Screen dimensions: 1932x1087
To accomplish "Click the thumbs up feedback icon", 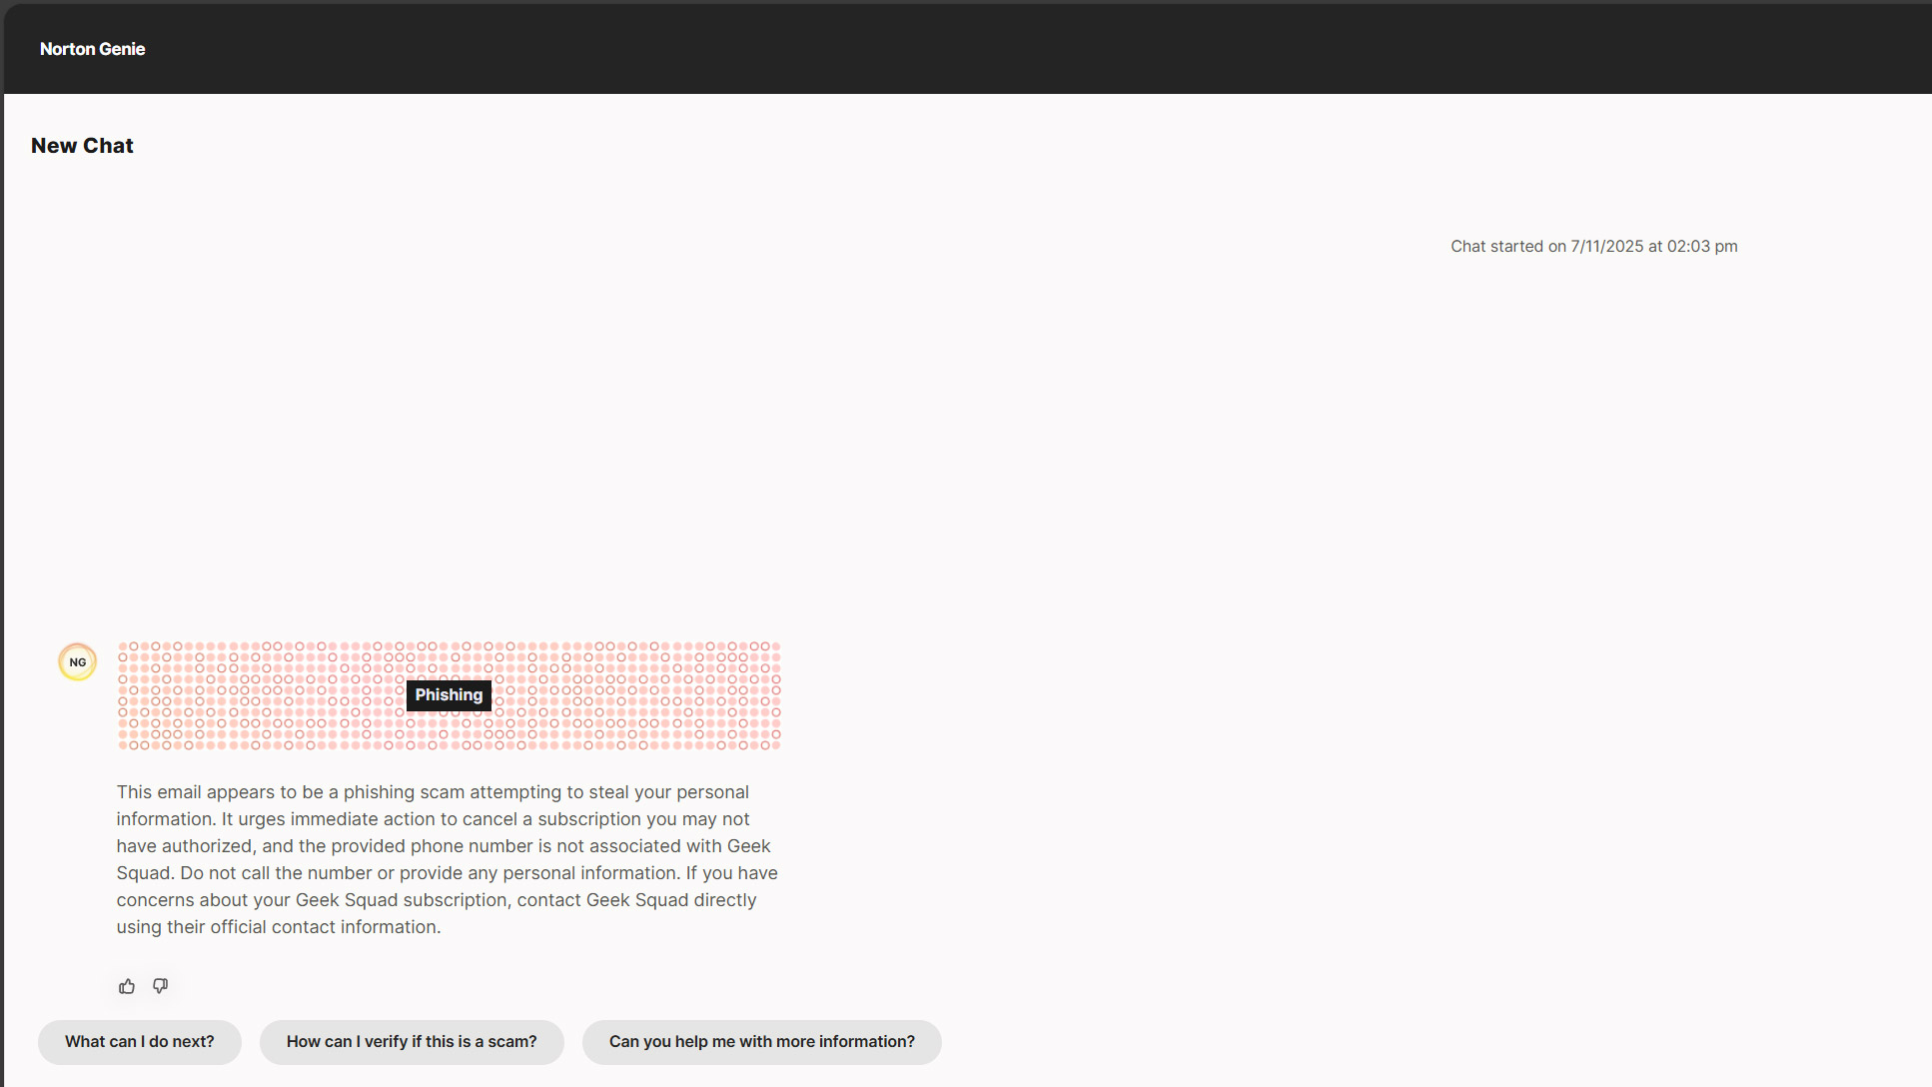I will 127,986.
